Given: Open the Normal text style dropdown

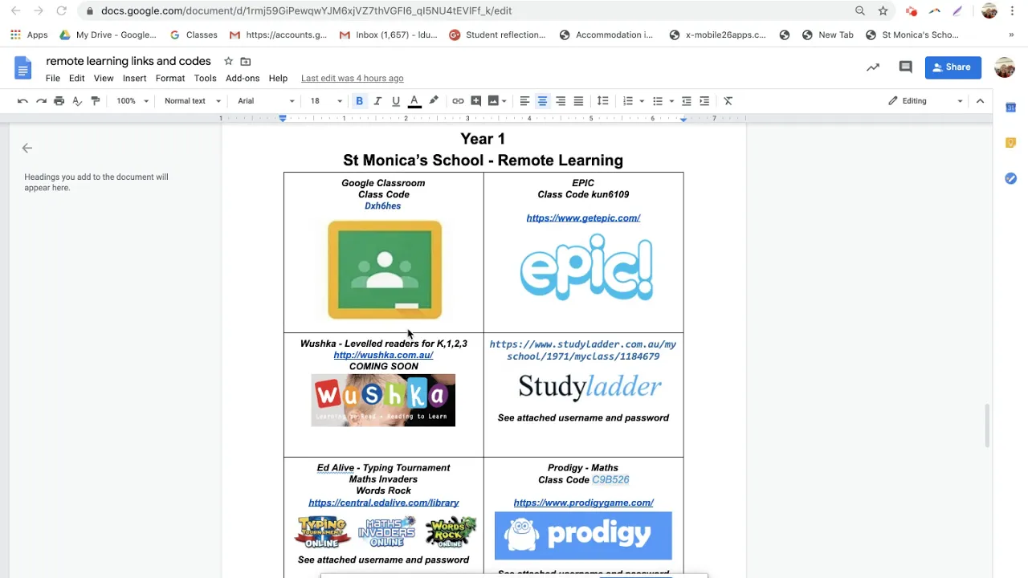Looking at the screenshot, I should 192,101.
